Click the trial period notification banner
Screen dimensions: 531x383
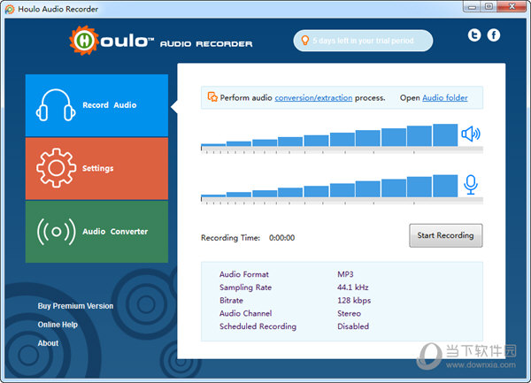[363, 41]
